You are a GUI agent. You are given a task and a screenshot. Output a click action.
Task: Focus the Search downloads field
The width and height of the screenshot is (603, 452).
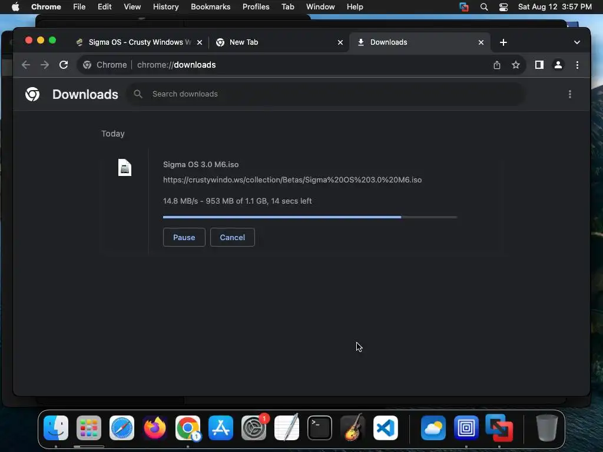coord(326,94)
